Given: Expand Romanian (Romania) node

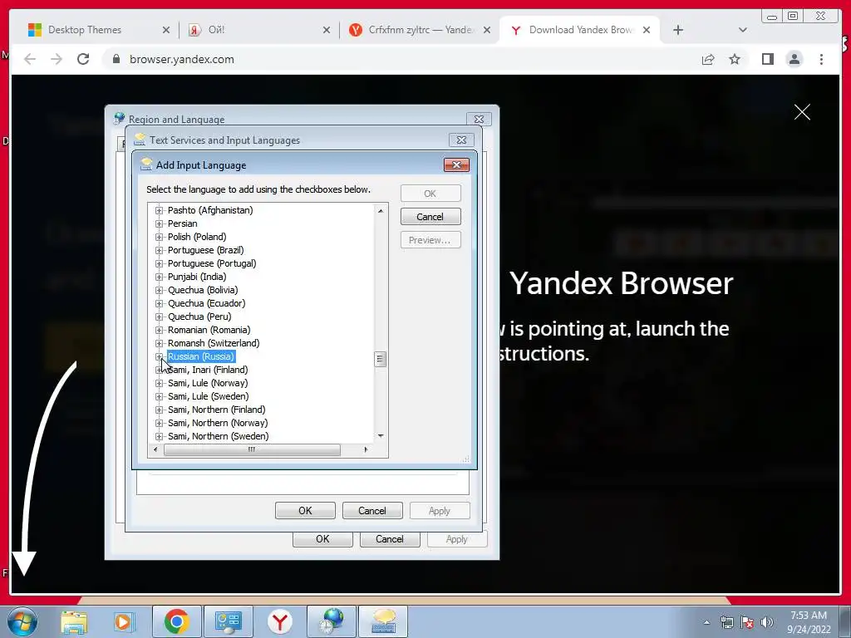Looking at the screenshot, I should pos(159,330).
